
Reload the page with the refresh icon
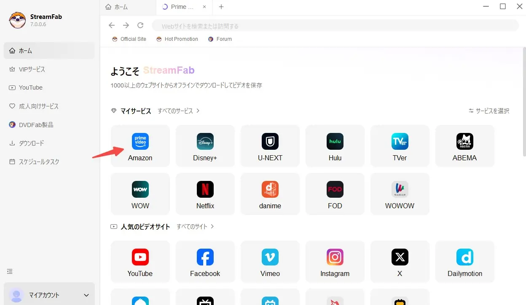click(x=140, y=26)
